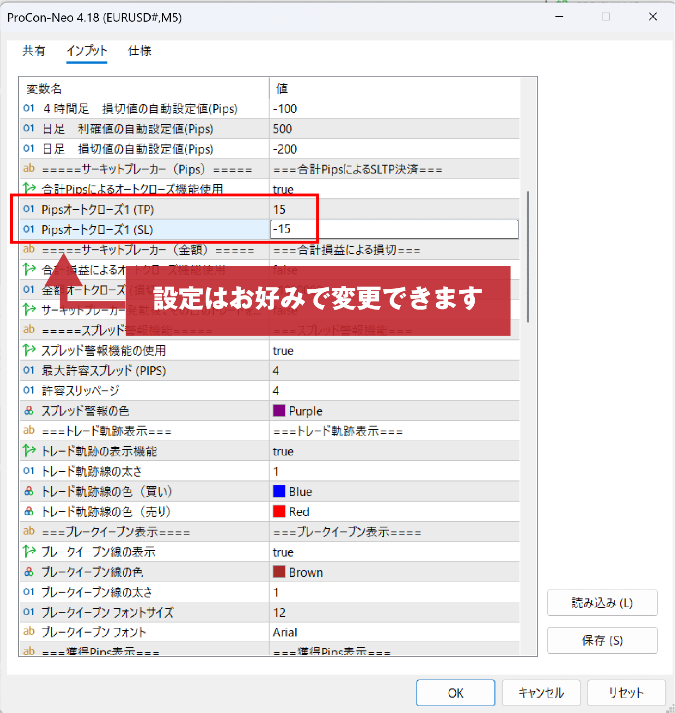Image resolution: width=675 pixels, height=713 pixels.
Task: Click the リセット button
Action: coord(626,693)
